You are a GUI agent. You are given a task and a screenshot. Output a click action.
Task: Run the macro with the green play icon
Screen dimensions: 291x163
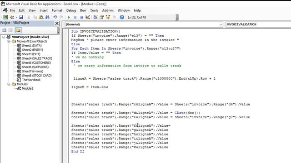(x=69, y=17)
